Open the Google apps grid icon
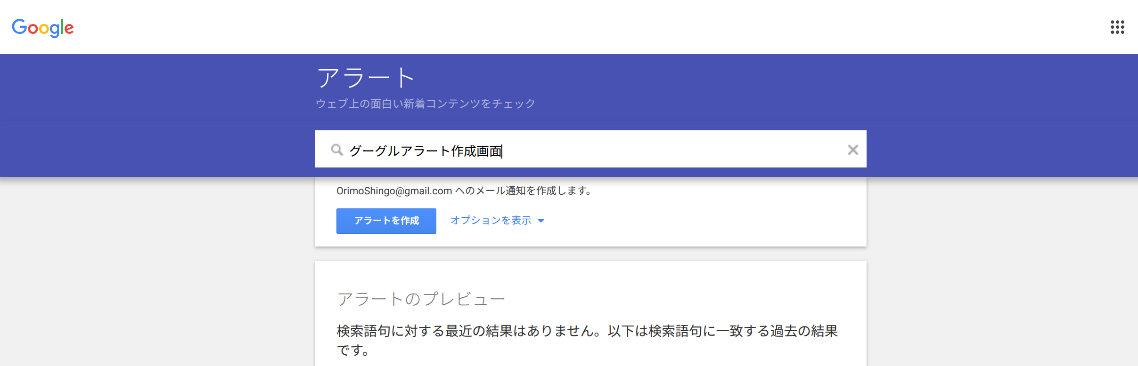1138x366 pixels. pos(1117,27)
